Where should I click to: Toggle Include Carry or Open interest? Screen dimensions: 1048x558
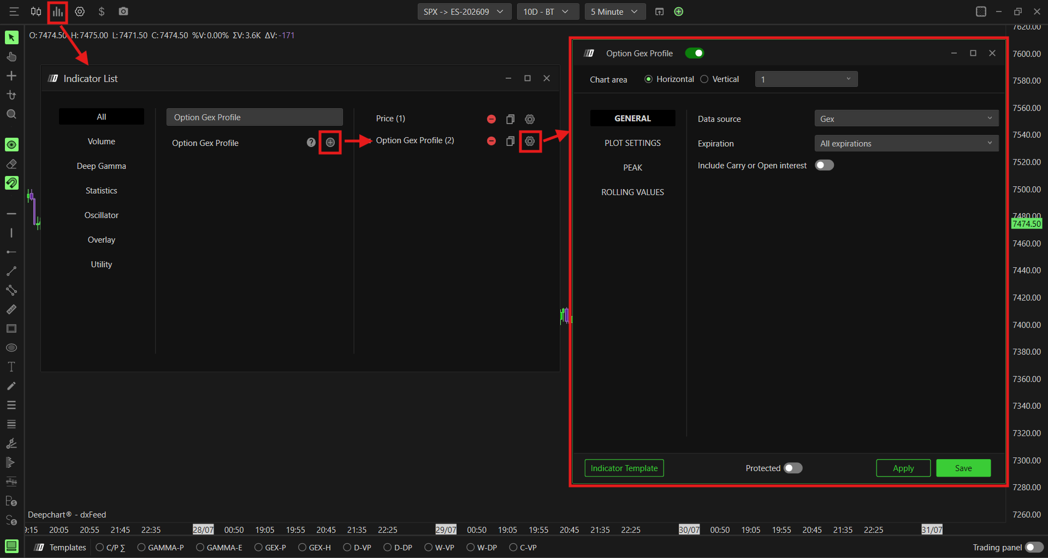pyautogui.click(x=825, y=165)
